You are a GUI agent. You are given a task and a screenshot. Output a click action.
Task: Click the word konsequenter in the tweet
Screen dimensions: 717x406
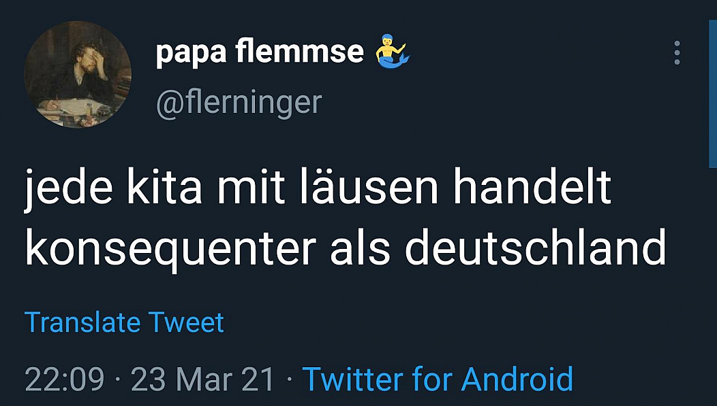(x=170, y=247)
